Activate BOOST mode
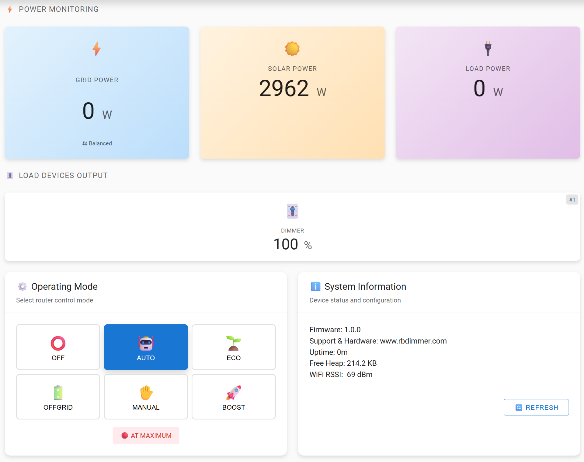 [x=233, y=397]
